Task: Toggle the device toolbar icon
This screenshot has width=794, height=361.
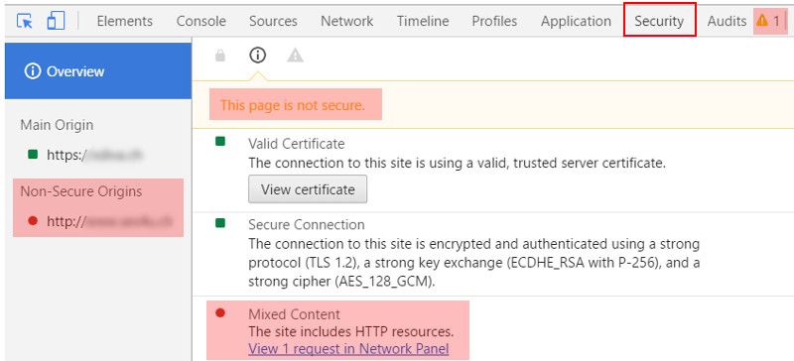Action: (x=56, y=21)
